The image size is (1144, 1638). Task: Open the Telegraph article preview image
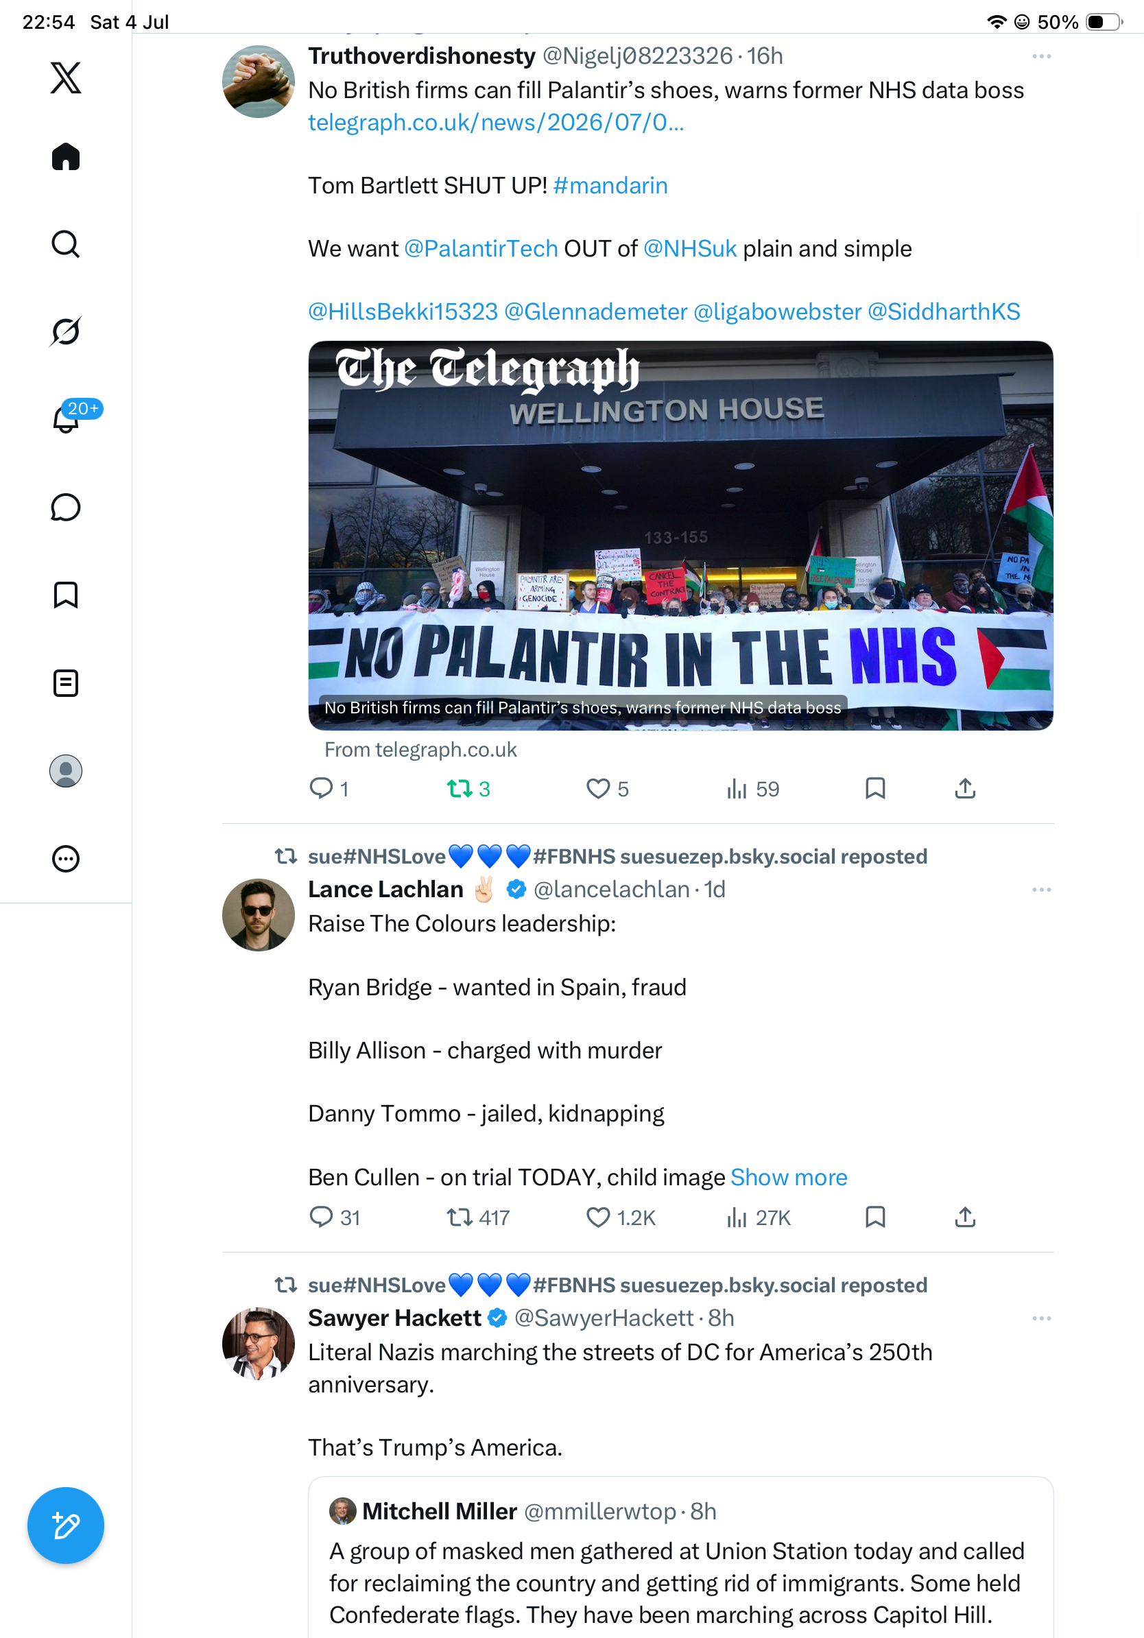click(x=680, y=535)
